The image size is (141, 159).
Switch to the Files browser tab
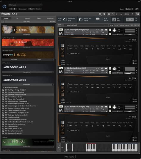[17, 18]
